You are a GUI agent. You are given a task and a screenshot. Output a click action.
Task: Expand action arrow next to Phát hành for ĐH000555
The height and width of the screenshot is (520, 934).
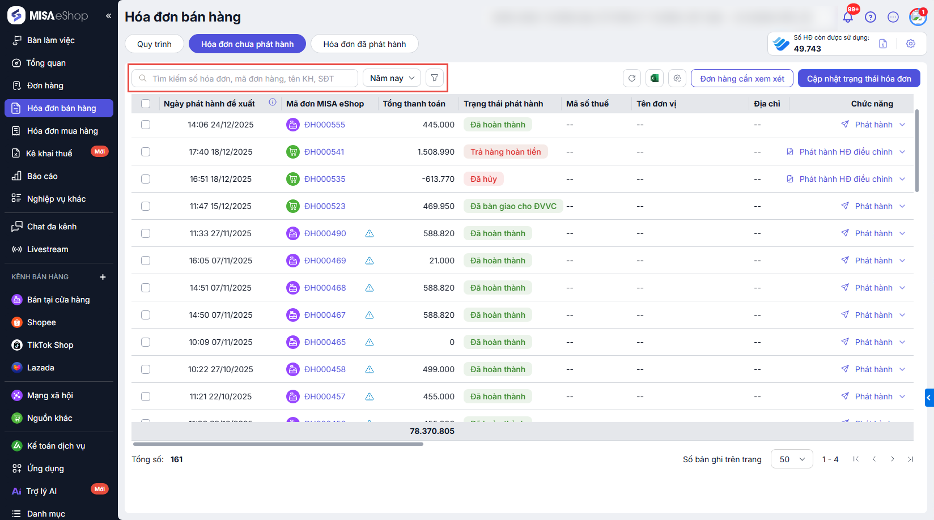[902, 125]
